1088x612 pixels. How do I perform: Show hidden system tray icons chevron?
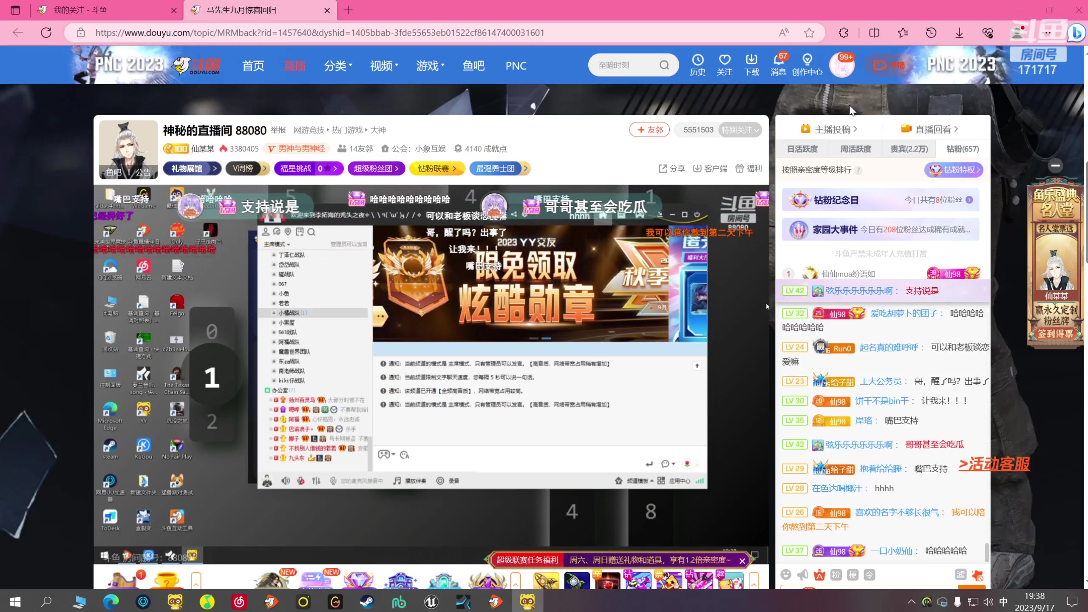point(911,601)
